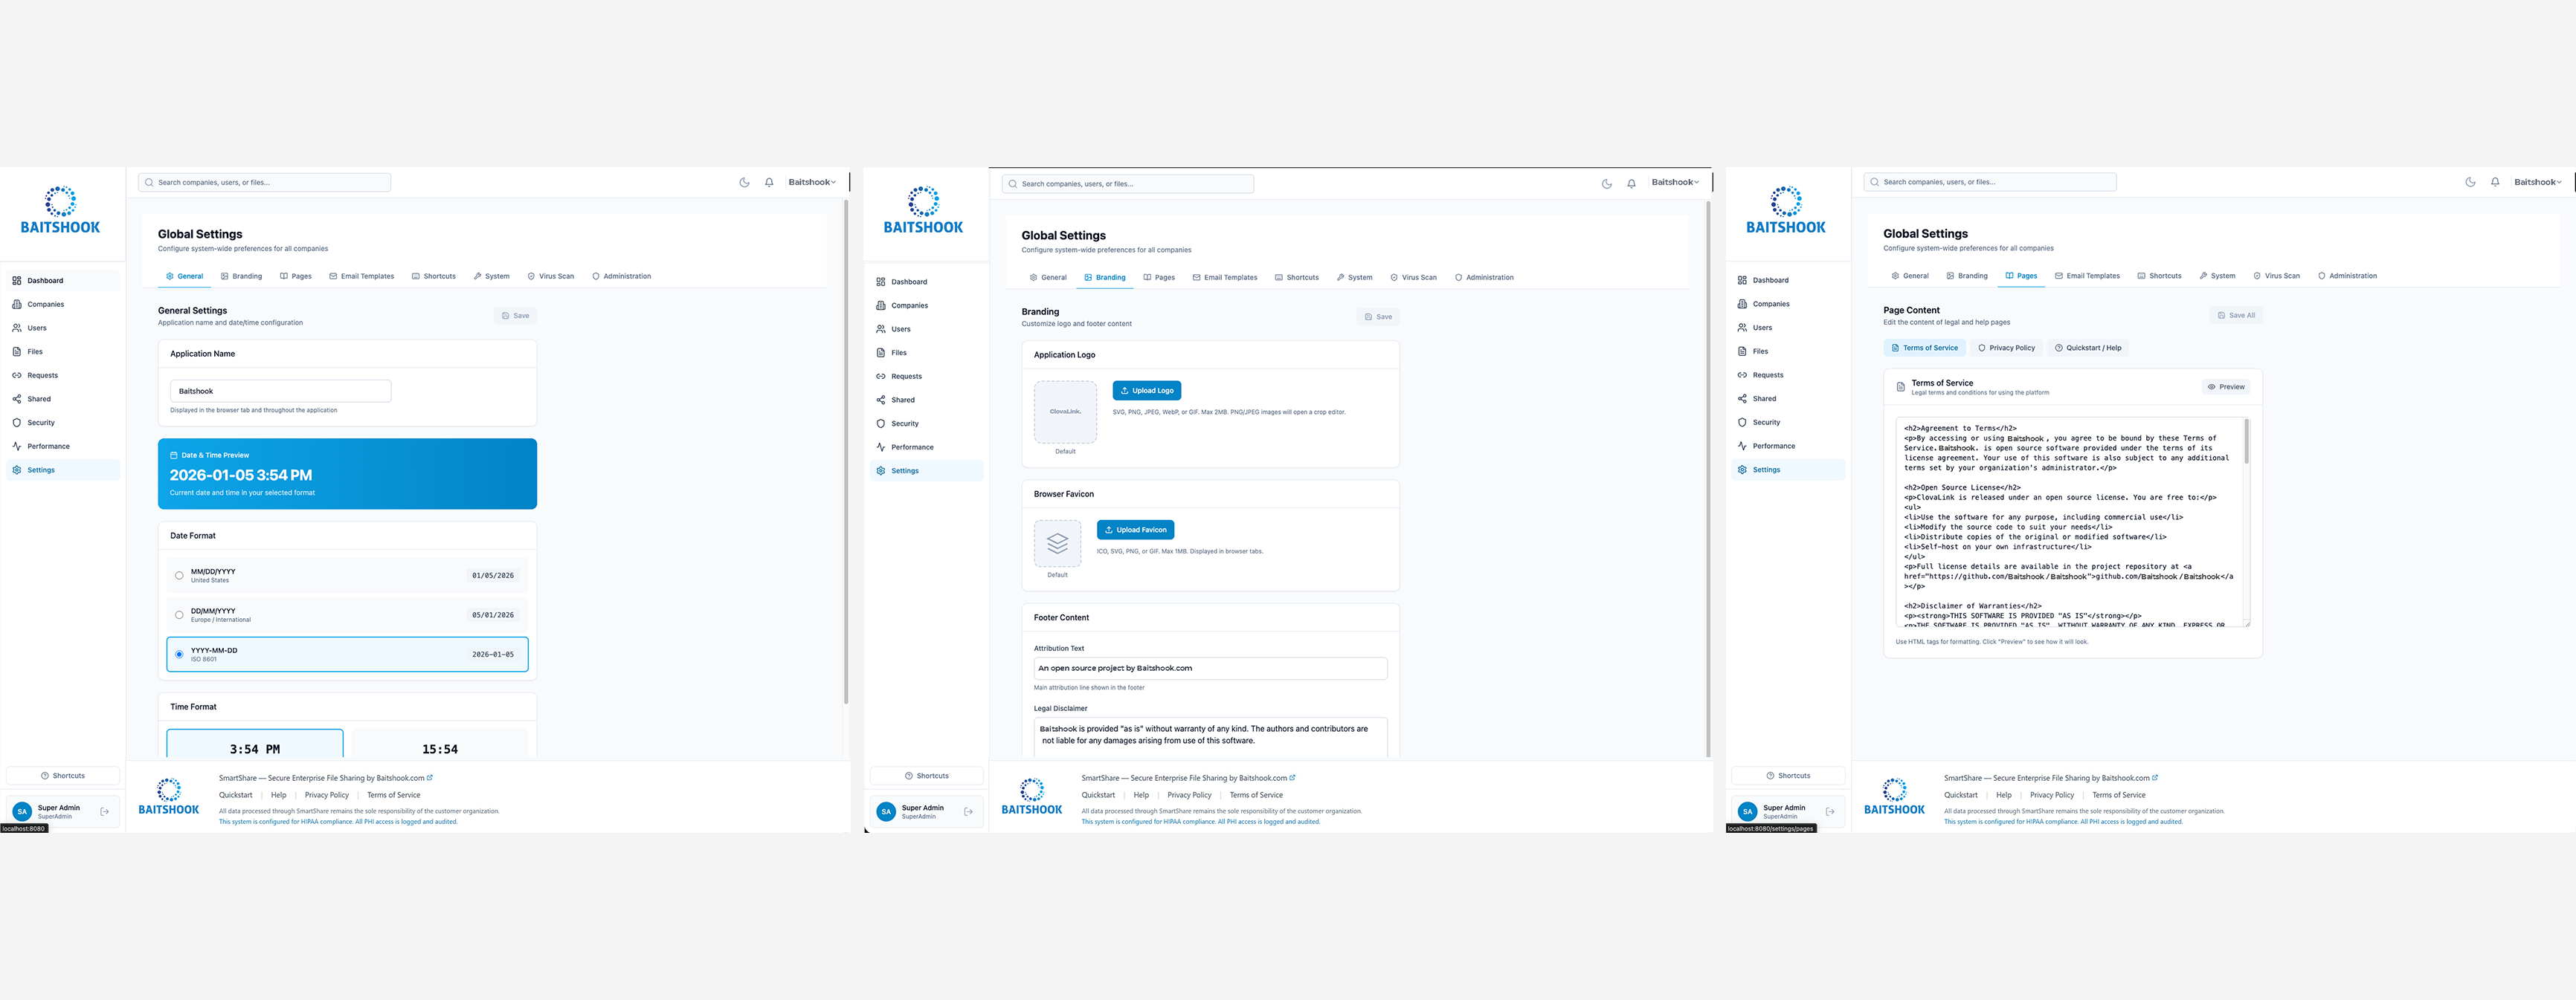Open Baitshook dropdown in General settings window header
Viewport: 2576px width, 1000px height.
(811, 183)
